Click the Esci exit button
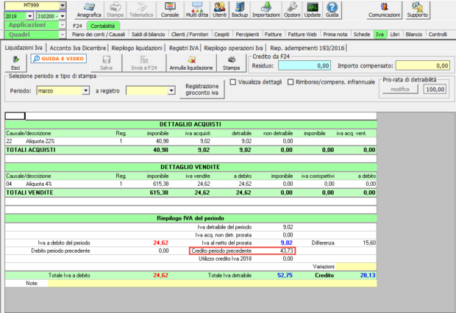This screenshot has width=456, height=313. (x=15, y=62)
